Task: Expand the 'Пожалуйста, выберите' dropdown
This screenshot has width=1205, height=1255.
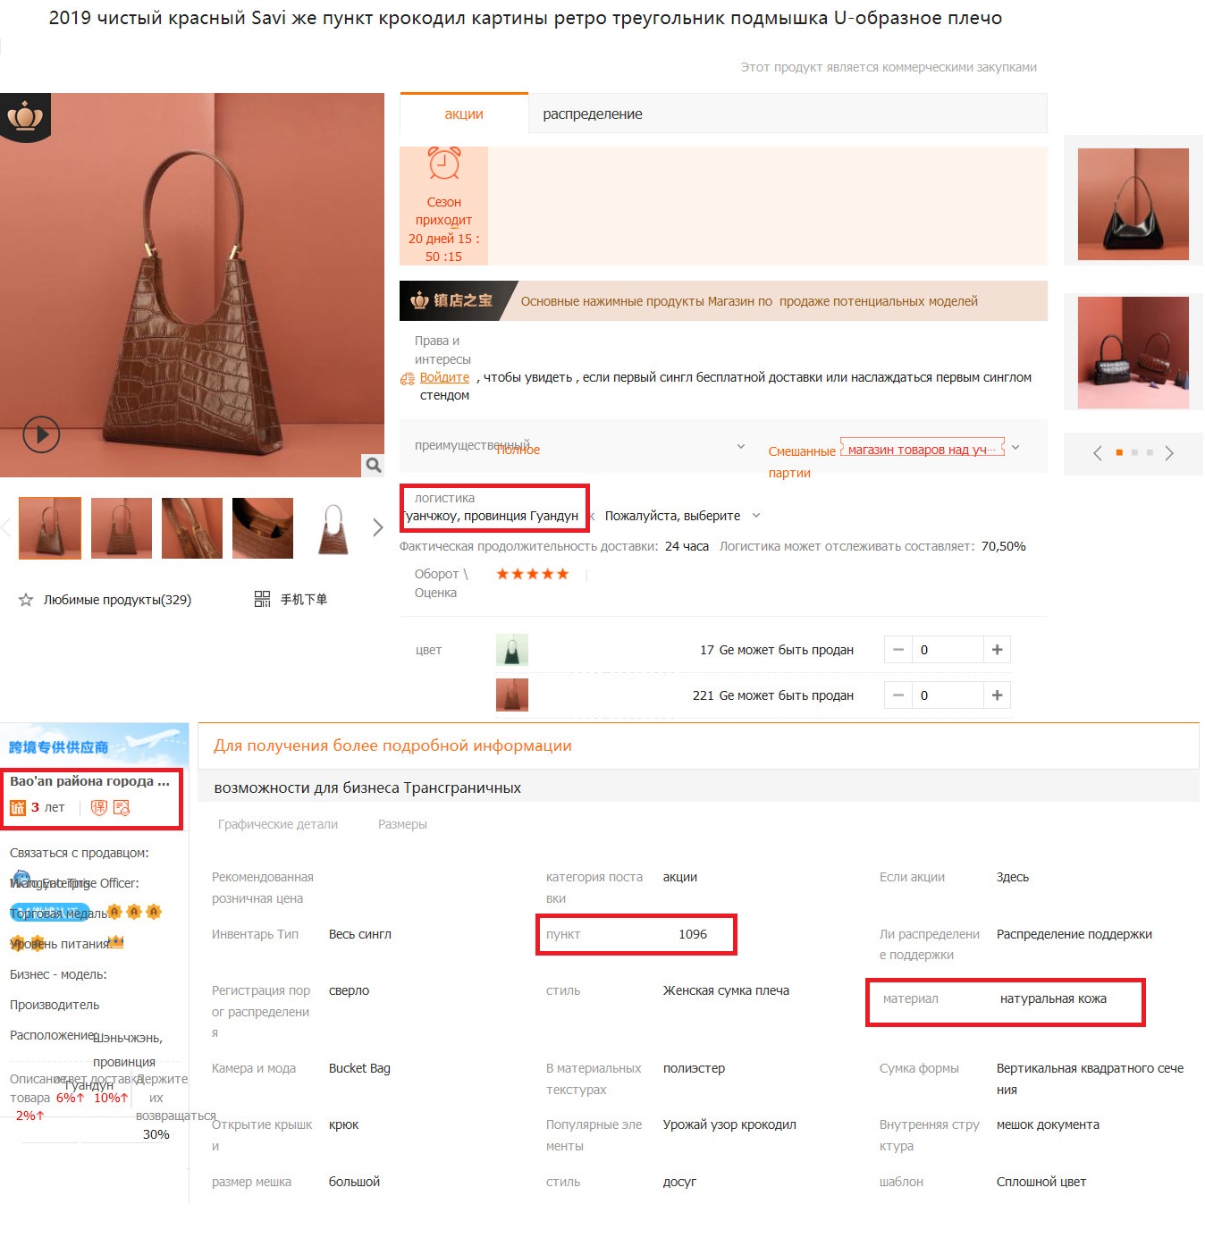Action: pyautogui.click(x=756, y=516)
